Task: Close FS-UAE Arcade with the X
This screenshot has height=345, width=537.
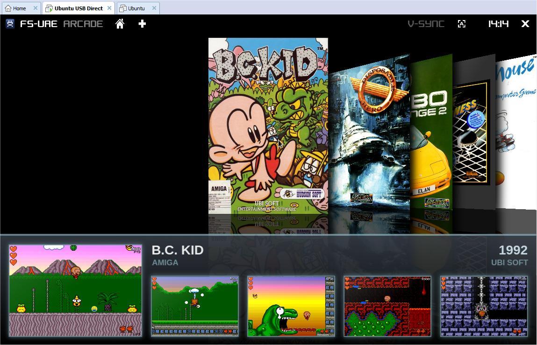Action: pyautogui.click(x=525, y=24)
